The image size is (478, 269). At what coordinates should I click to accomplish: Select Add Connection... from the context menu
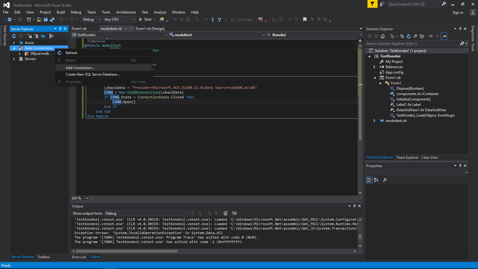pos(80,68)
